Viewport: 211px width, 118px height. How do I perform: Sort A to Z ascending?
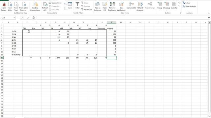point(65,4)
